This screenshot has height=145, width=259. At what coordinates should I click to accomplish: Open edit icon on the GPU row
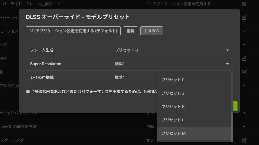(x=244, y=58)
